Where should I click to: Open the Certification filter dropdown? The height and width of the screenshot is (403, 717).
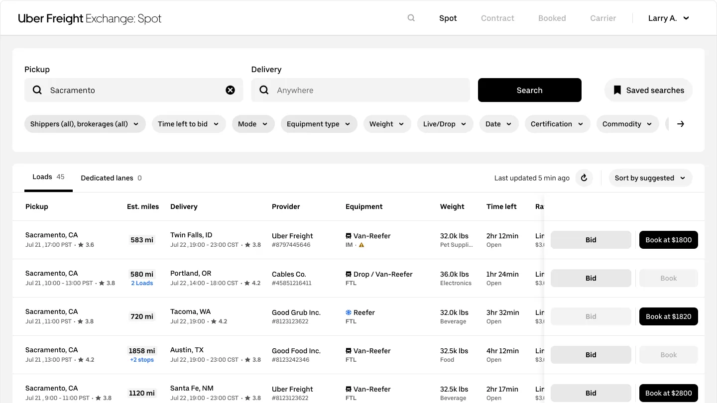pyautogui.click(x=557, y=124)
